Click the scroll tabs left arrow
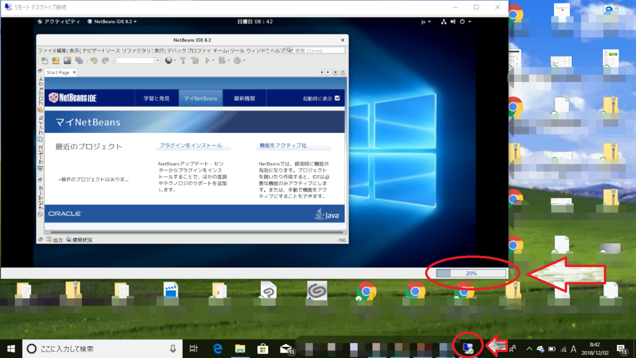 321,72
